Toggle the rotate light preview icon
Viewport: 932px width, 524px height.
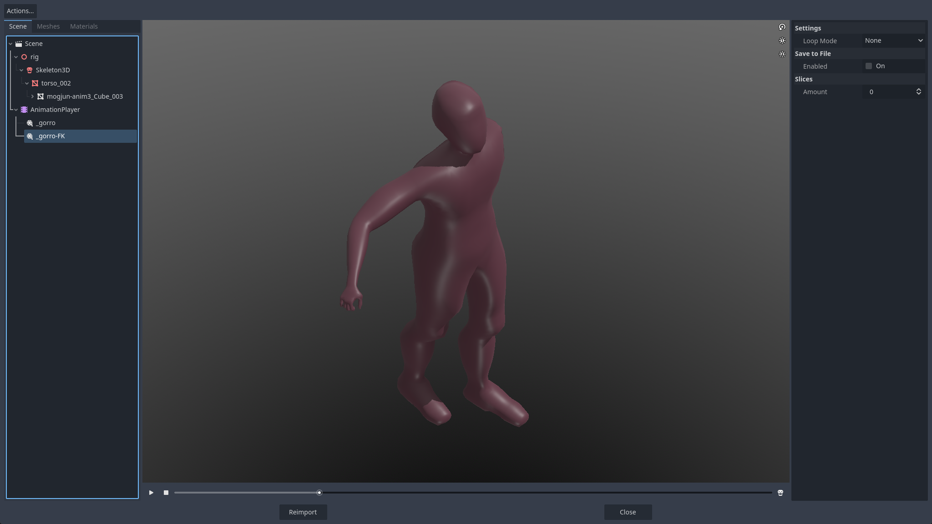(782, 27)
